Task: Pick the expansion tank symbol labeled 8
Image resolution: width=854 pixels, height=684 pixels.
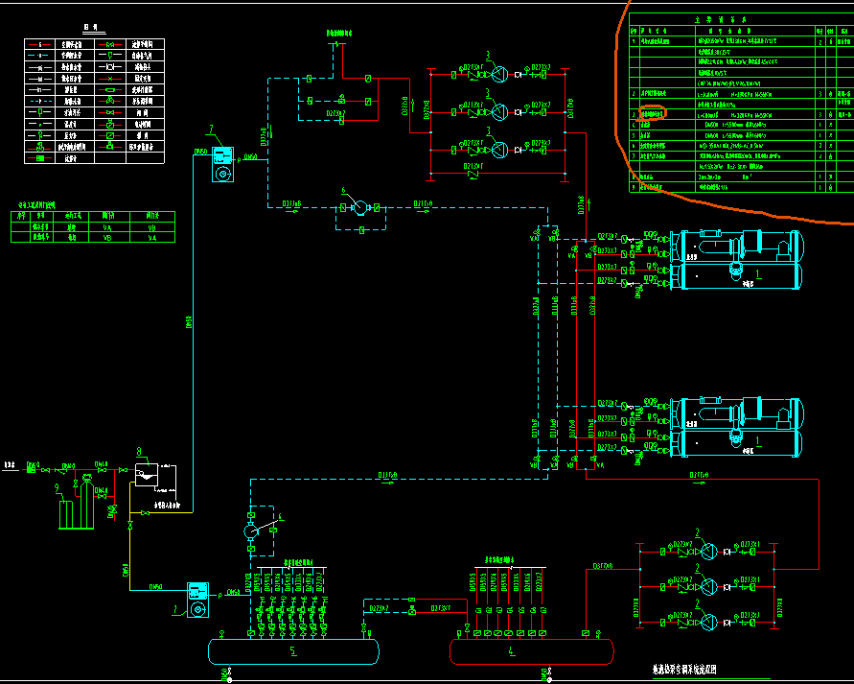Action: click(x=148, y=473)
